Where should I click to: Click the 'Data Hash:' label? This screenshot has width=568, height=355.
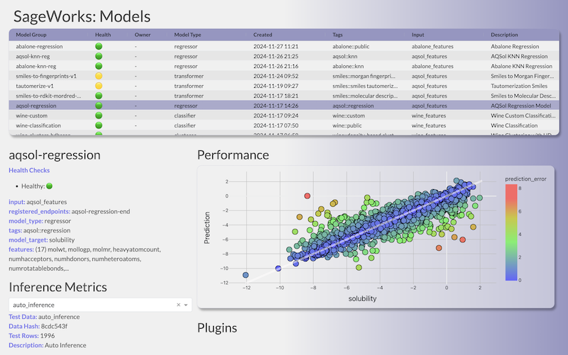24,326
